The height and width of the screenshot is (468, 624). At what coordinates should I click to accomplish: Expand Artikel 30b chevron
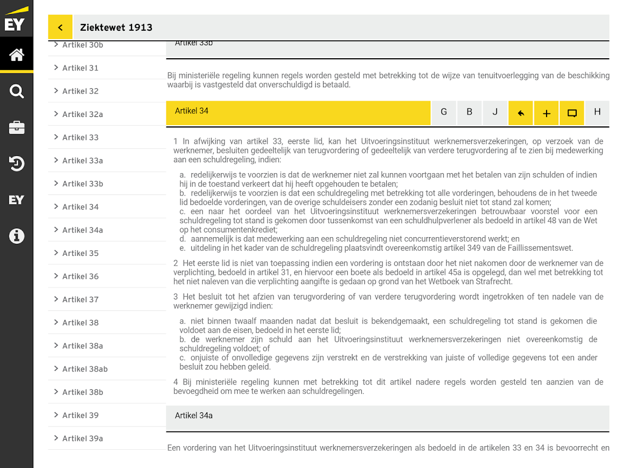(x=56, y=45)
